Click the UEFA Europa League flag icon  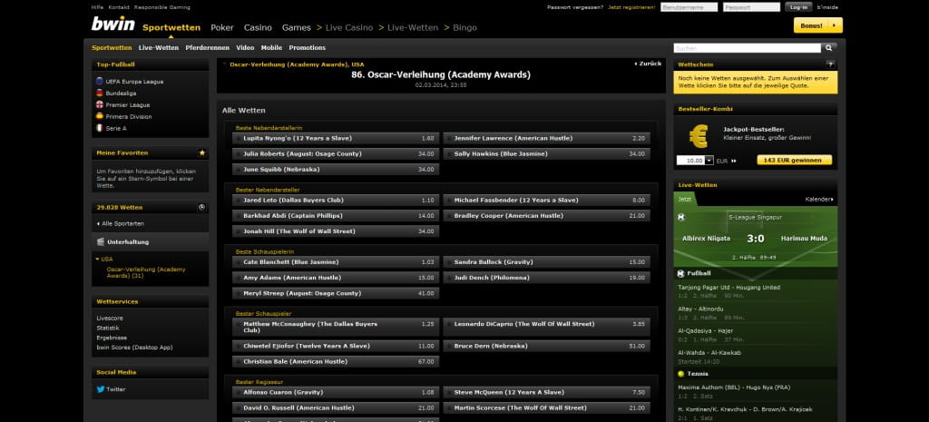[100, 81]
